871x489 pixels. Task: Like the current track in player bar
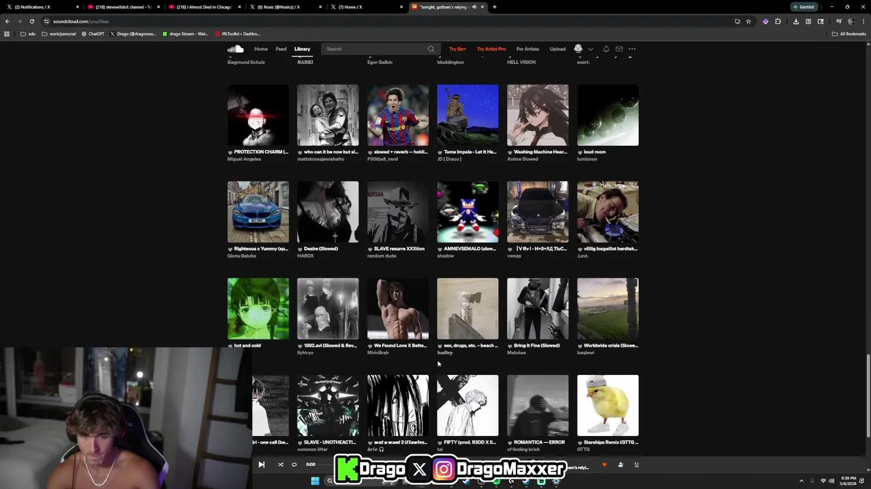604,465
